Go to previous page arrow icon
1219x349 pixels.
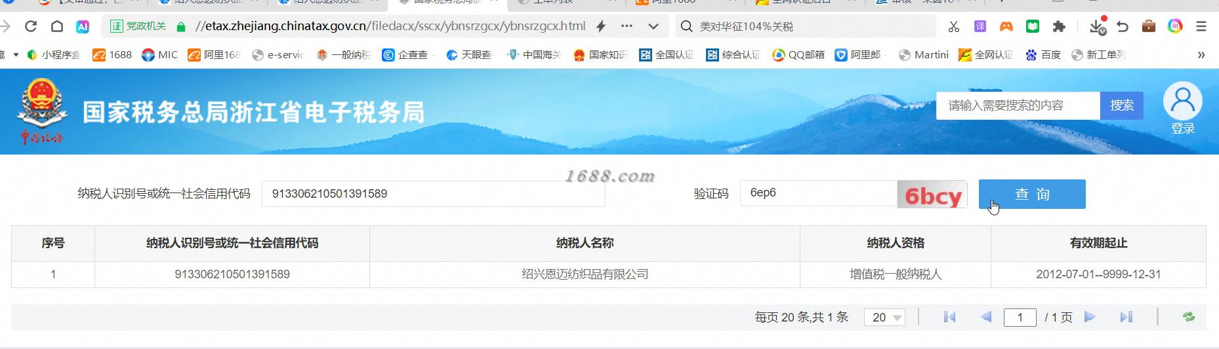985,317
